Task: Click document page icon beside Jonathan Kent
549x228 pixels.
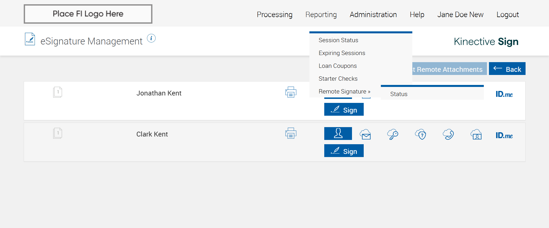Action: (57, 92)
